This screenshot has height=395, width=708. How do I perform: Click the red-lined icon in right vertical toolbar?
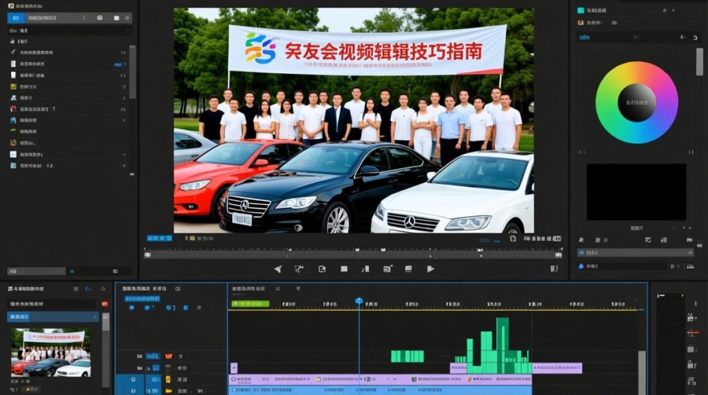pyautogui.click(x=693, y=333)
